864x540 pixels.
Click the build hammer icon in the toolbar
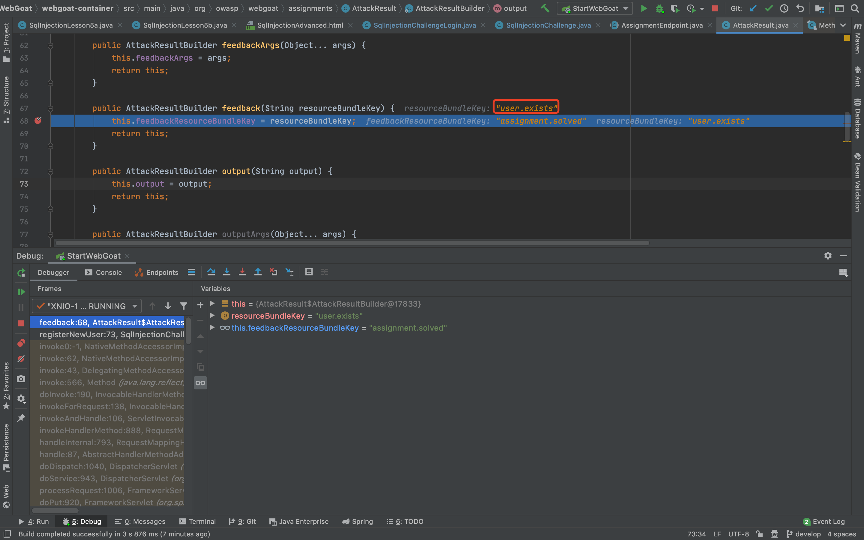pyautogui.click(x=545, y=8)
